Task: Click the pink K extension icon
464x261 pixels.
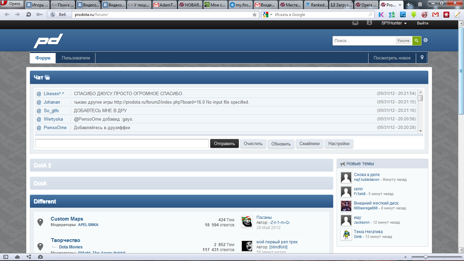Action: 381,15
